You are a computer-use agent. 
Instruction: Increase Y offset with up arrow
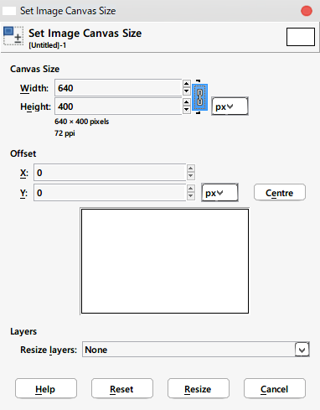(191, 189)
